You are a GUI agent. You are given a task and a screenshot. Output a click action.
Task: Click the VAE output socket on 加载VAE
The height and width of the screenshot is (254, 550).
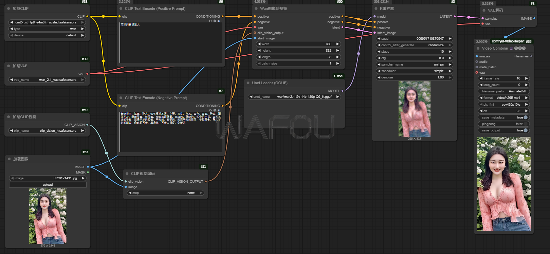87,74
